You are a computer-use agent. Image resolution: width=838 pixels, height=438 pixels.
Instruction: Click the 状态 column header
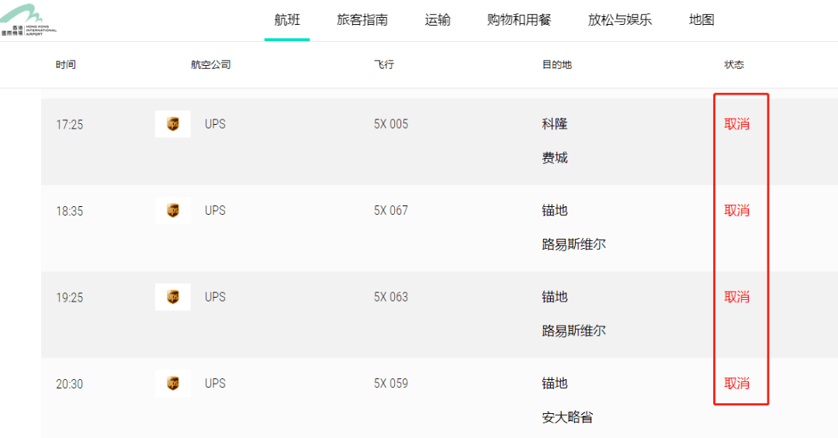(734, 64)
